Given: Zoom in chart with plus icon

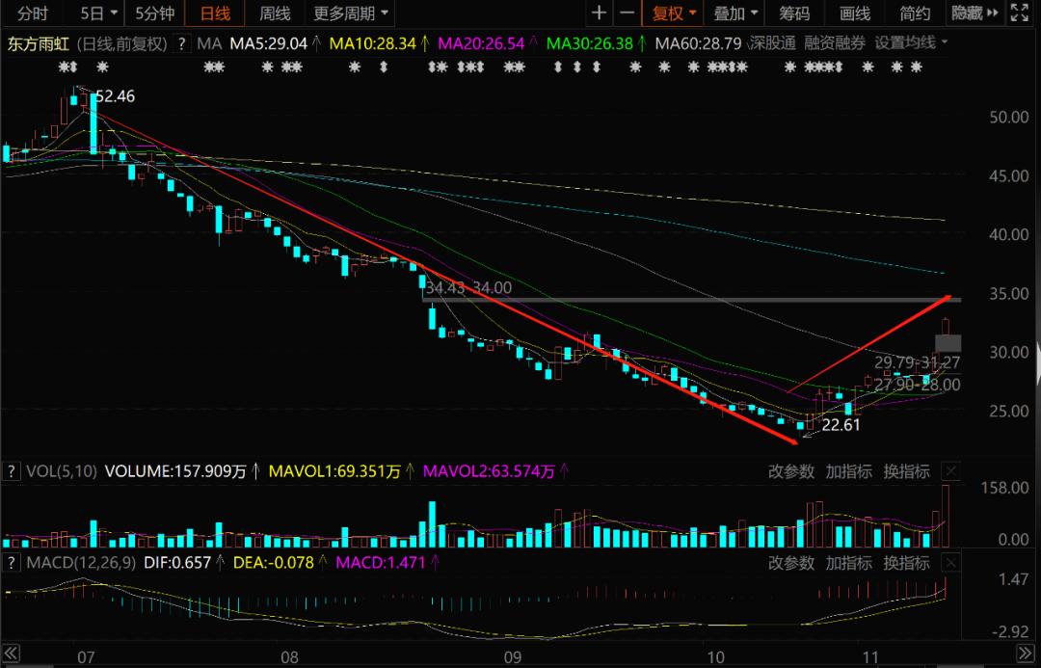Looking at the screenshot, I should [600, 13].
